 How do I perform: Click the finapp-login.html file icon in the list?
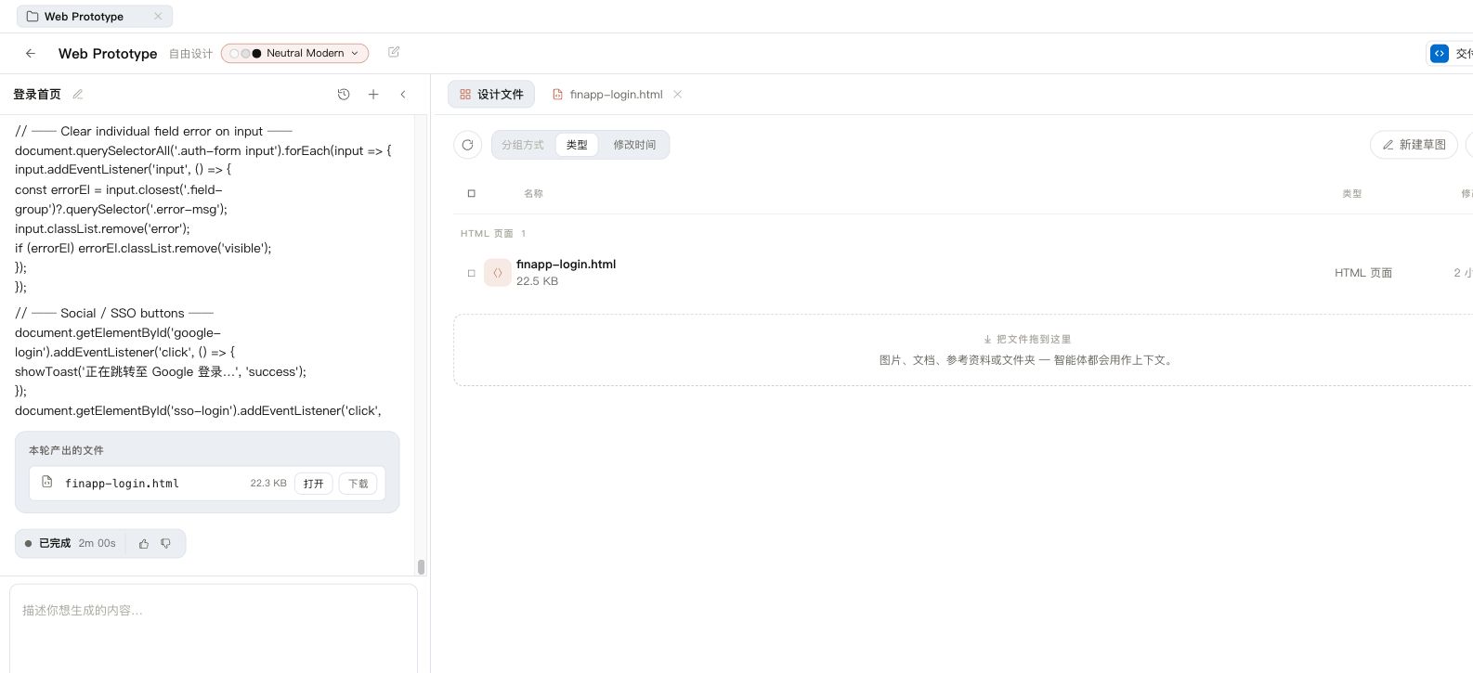498,273
